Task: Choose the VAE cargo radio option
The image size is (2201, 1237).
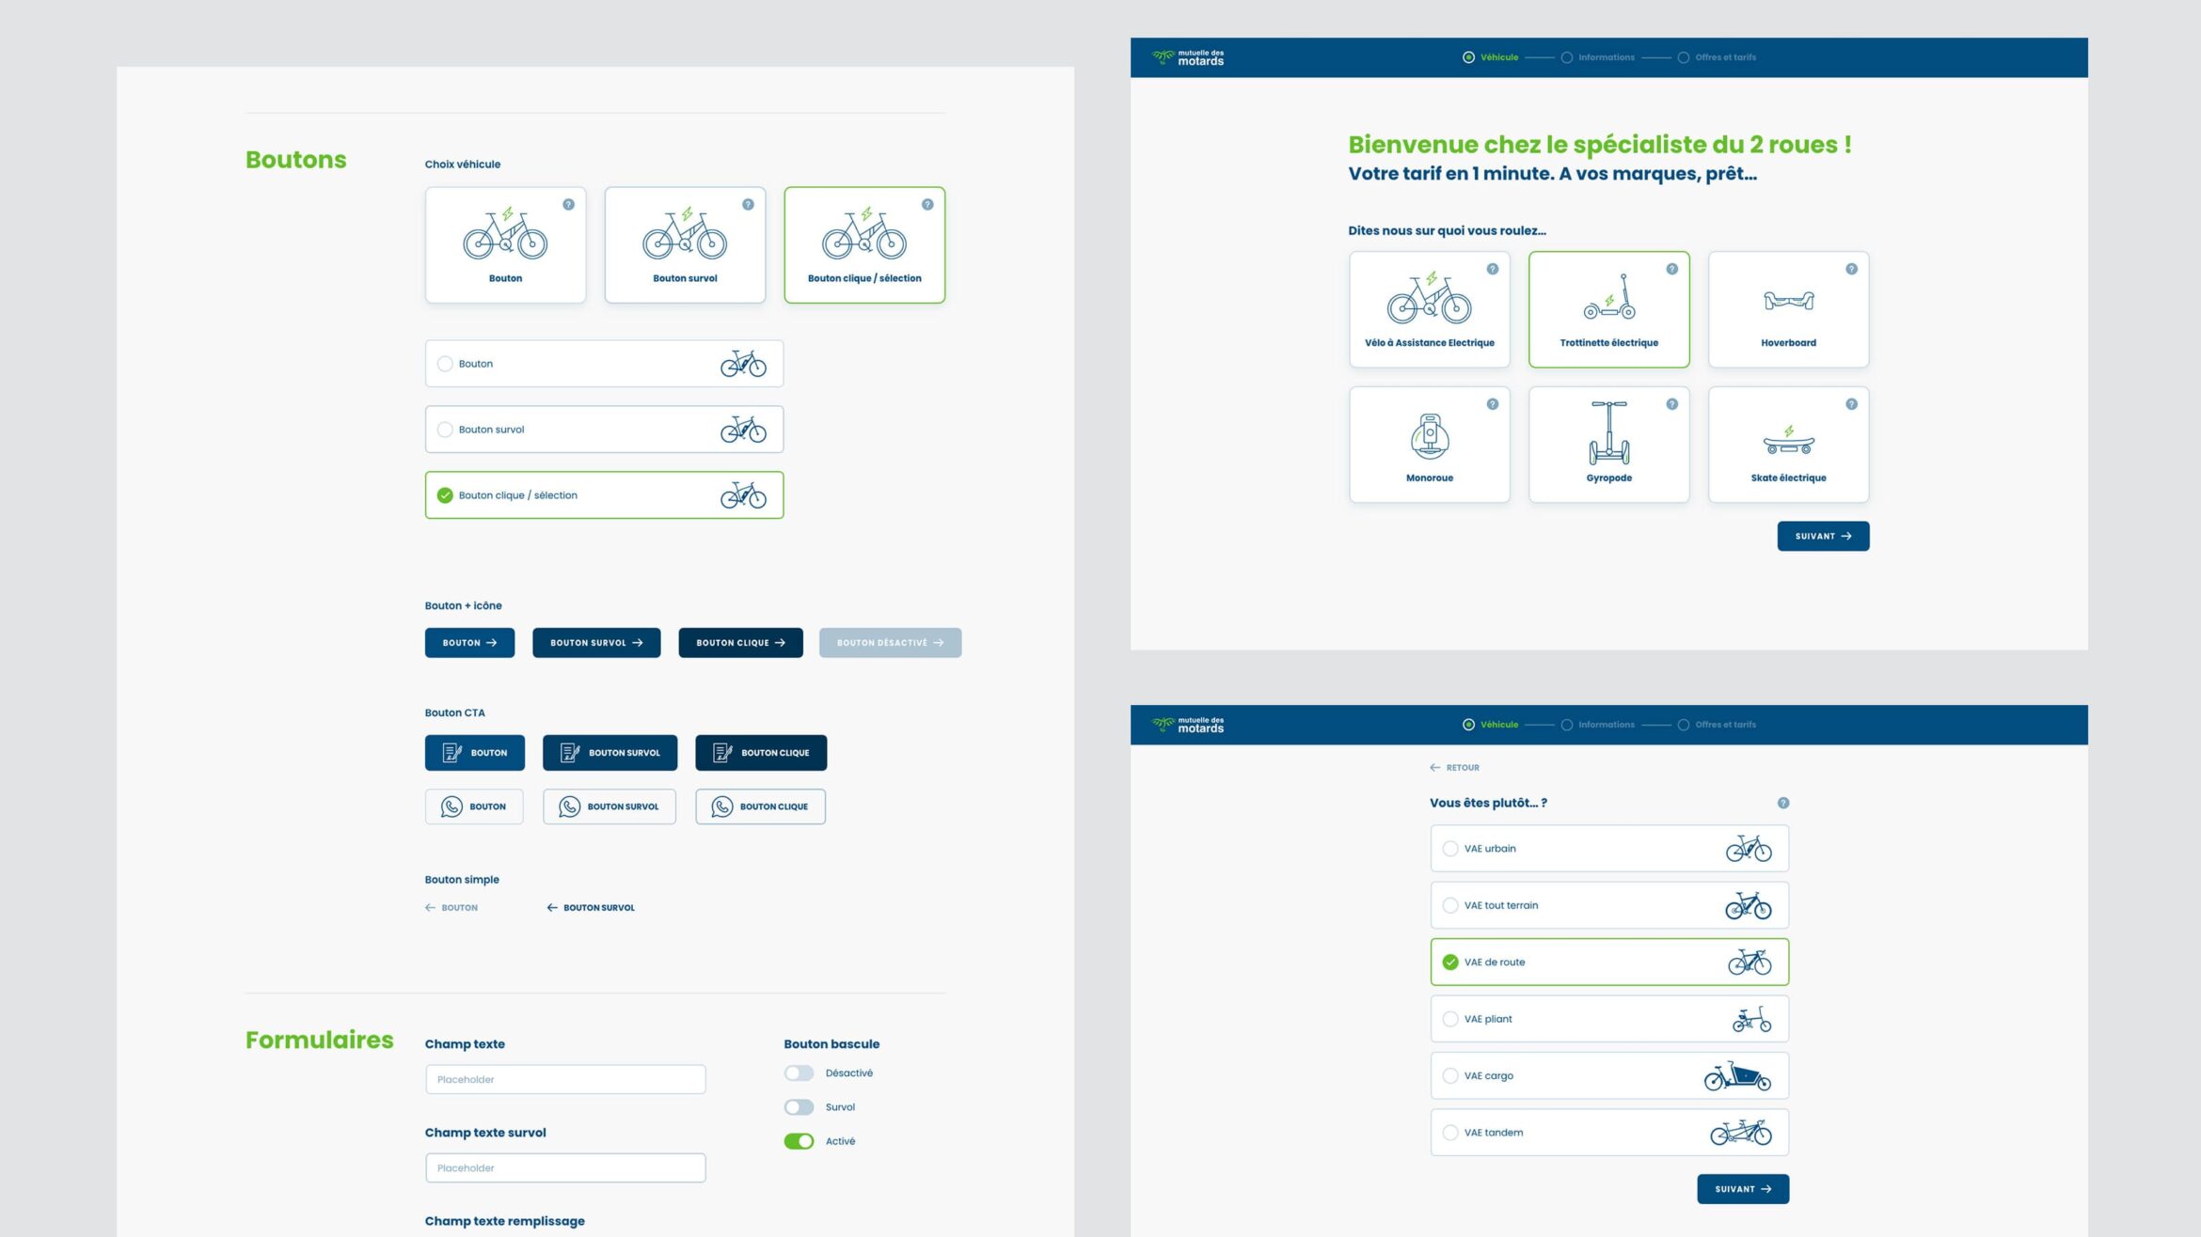Action: 1450,1075
